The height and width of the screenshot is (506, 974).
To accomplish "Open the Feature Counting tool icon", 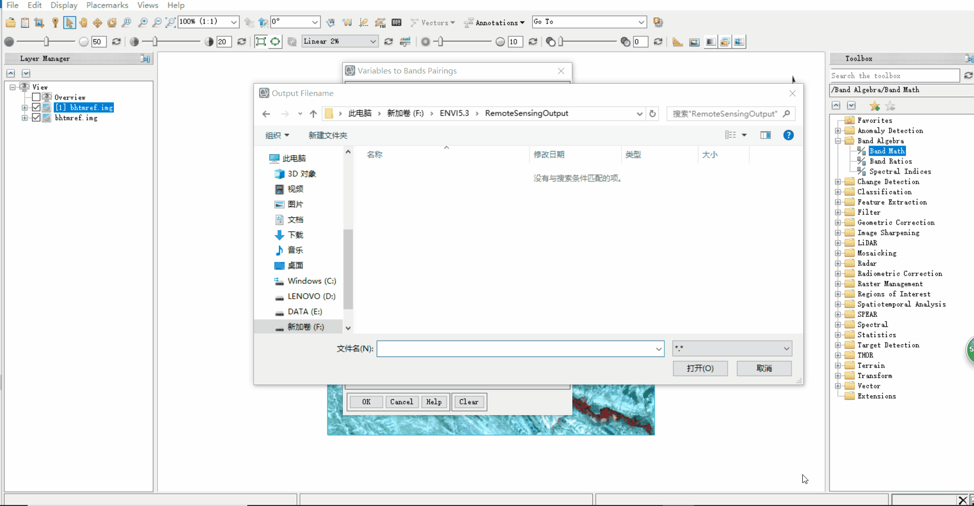I will [x=396, y=22].
